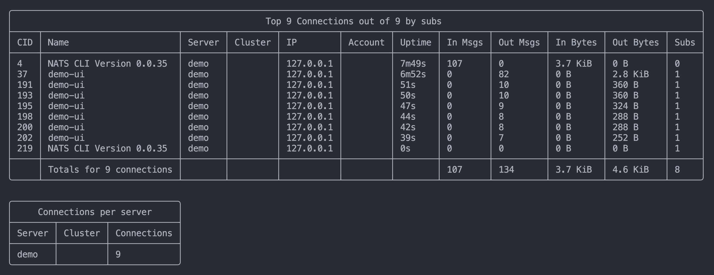Select the CID column header

[25, 42]
